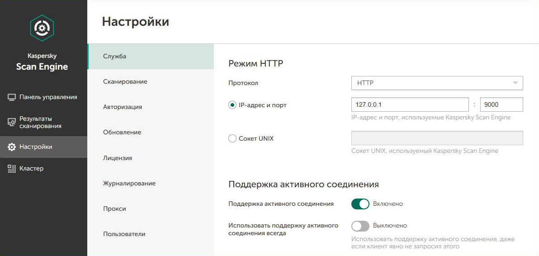Viewport: 539px width, 256px height.
Task: Click the Включено toggle status label
Action: tap(388, 204)
